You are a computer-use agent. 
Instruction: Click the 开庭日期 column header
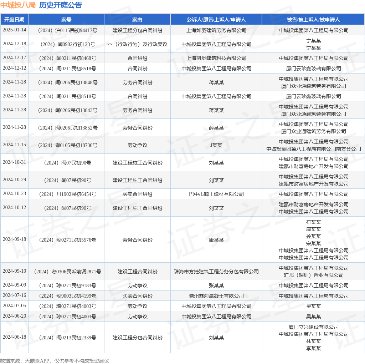point(14,20)
